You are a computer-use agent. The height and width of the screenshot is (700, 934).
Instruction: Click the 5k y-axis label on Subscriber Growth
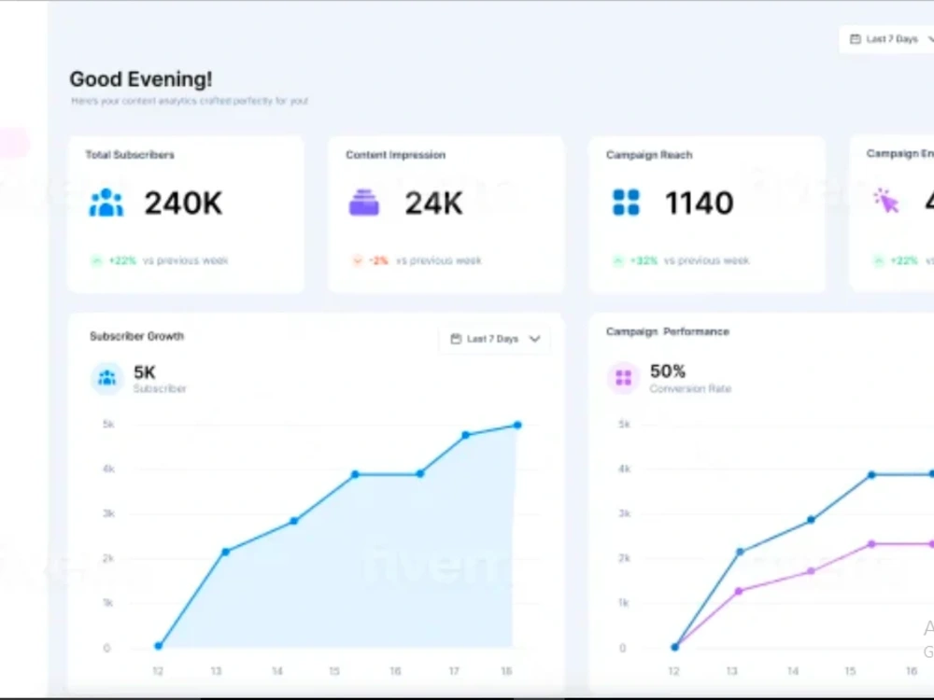pos(108,425)
